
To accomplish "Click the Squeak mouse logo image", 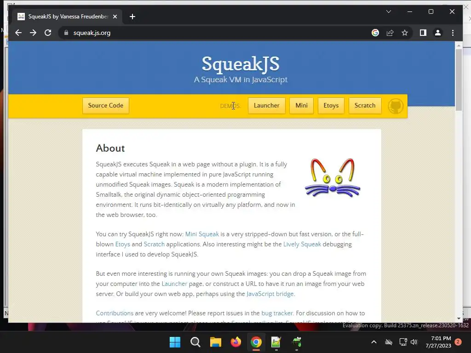I will (x=333, y=178).
